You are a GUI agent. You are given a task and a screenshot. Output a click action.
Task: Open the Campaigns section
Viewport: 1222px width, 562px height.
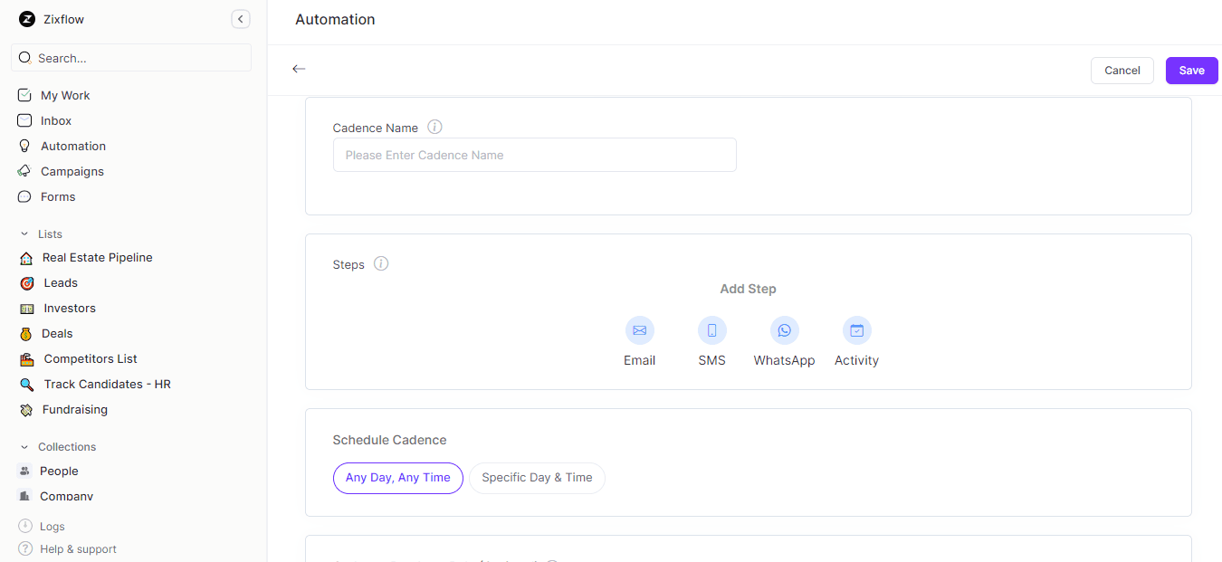click(72, 171)
